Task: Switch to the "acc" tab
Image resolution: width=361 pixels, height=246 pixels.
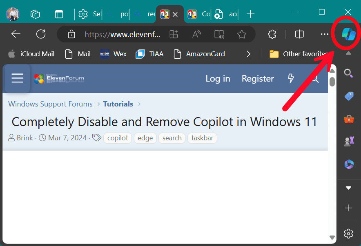Action: (225, 14)
